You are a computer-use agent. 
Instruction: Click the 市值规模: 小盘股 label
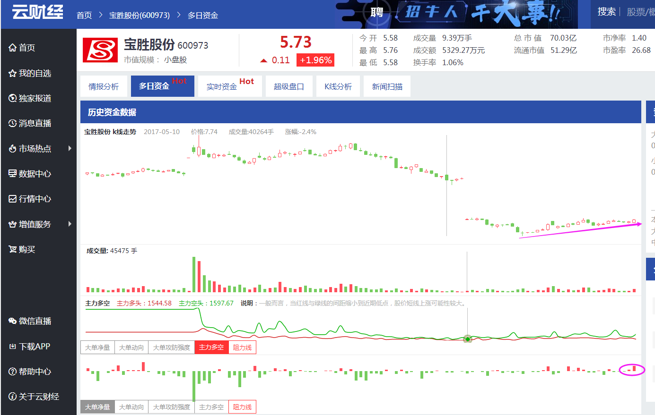coord(156,60)
